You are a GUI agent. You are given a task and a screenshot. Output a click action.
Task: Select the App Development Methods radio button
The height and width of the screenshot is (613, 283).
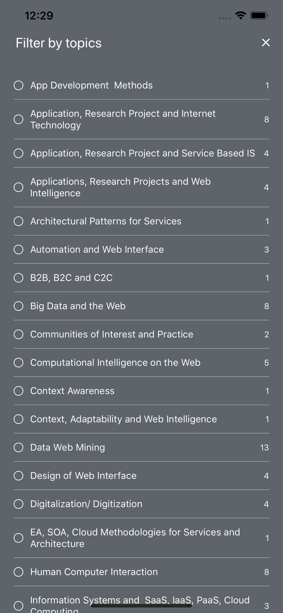[x=19, y=86]
